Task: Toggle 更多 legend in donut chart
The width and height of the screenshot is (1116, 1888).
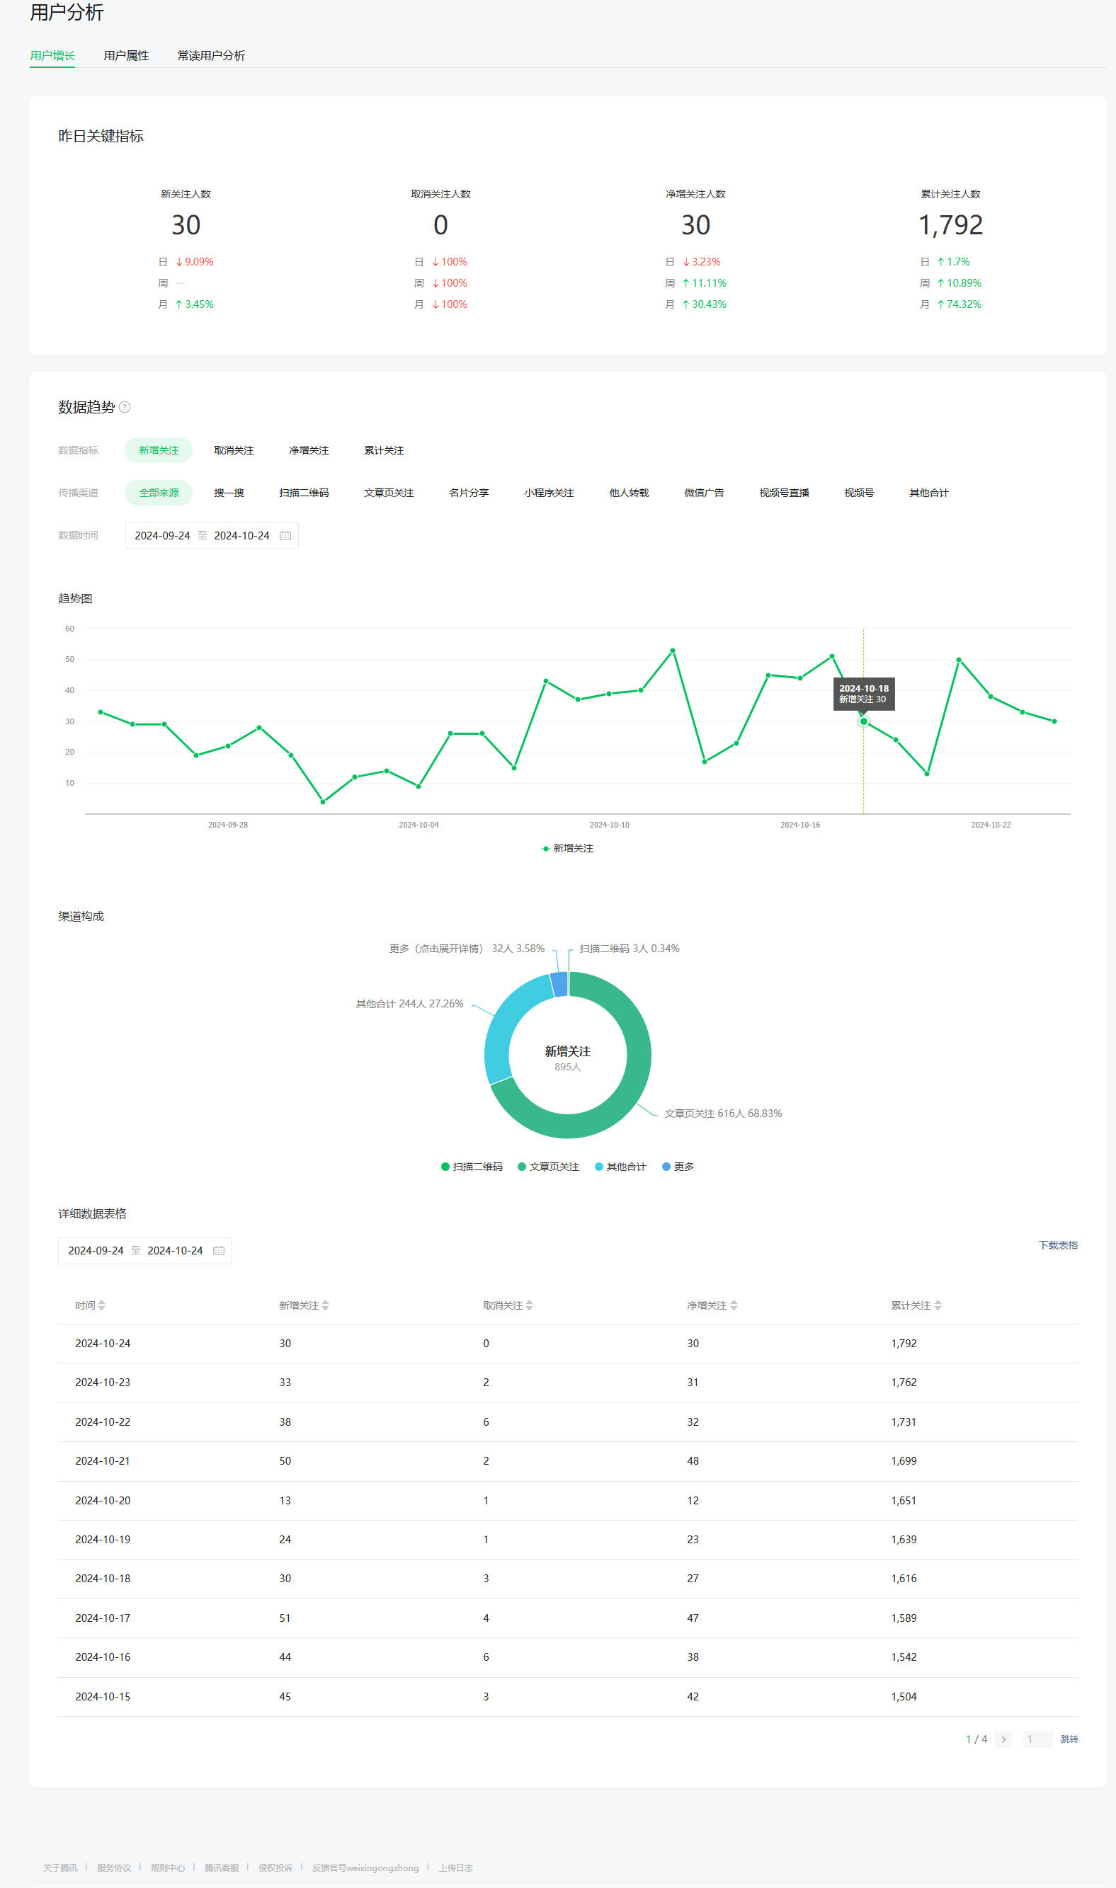Action: (x=678, y=1167)
